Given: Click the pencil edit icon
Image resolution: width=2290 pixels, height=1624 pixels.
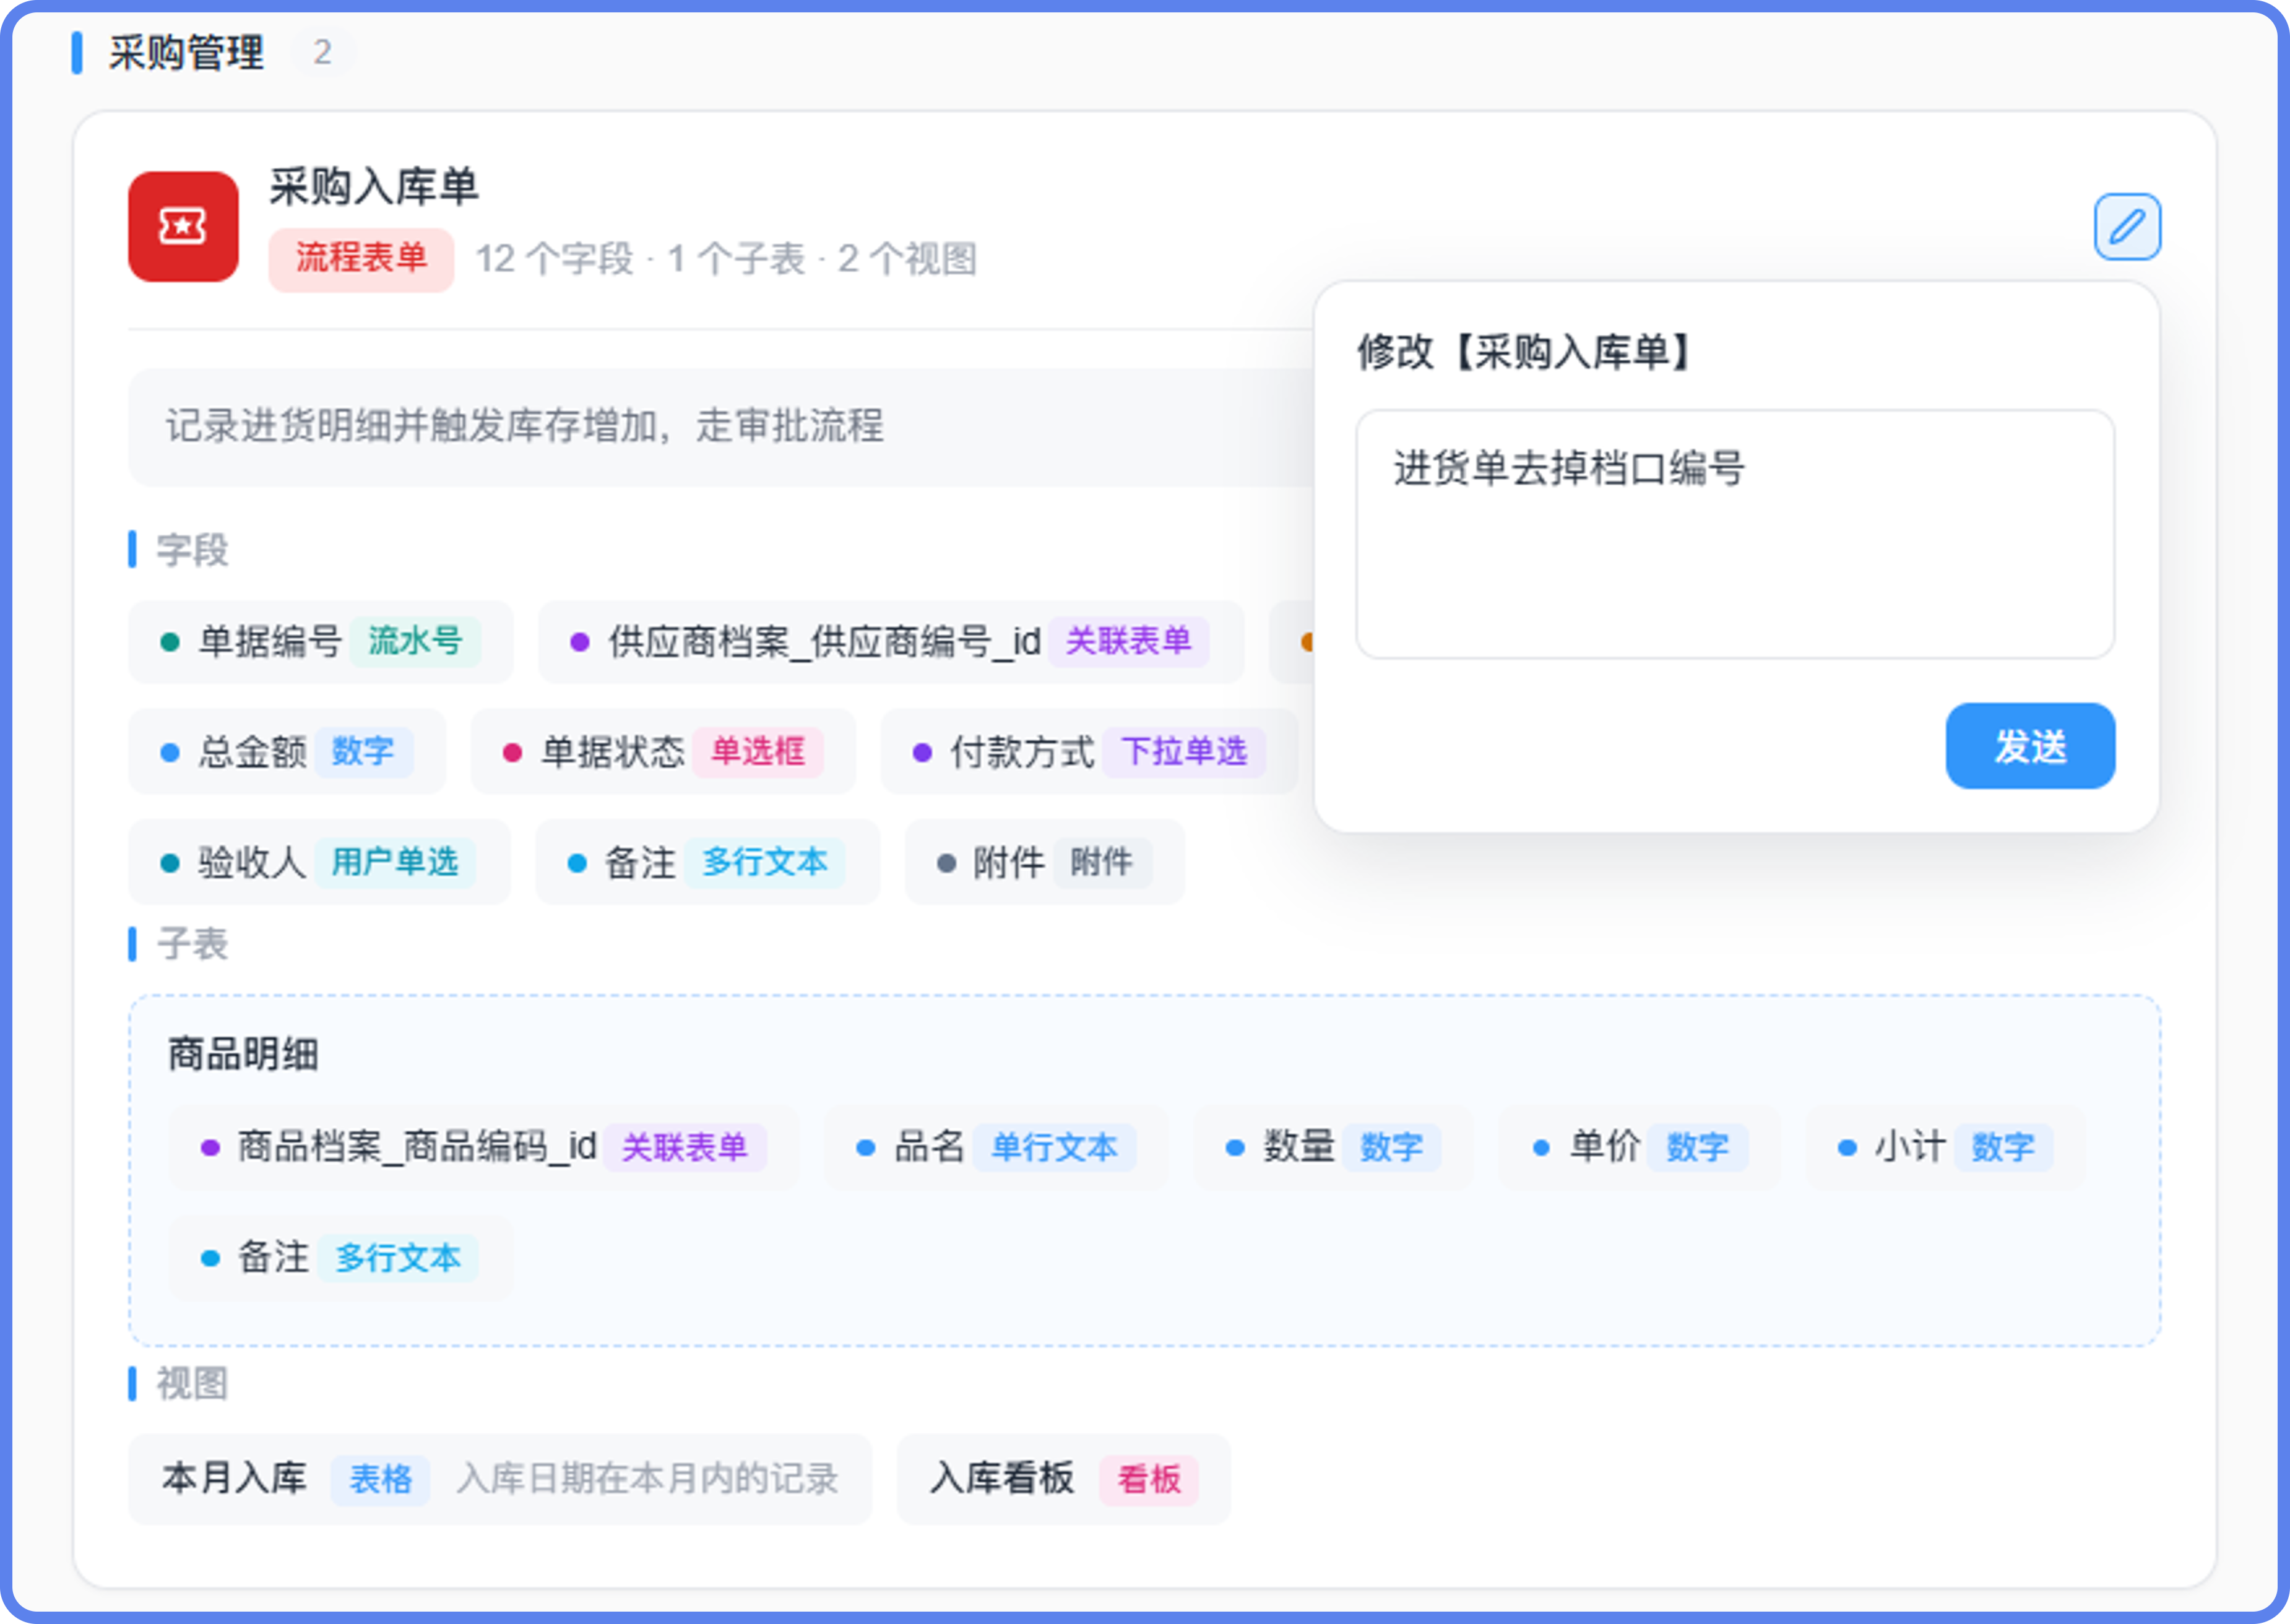Looking at the screenshot, I should [x=2127, y=227].
